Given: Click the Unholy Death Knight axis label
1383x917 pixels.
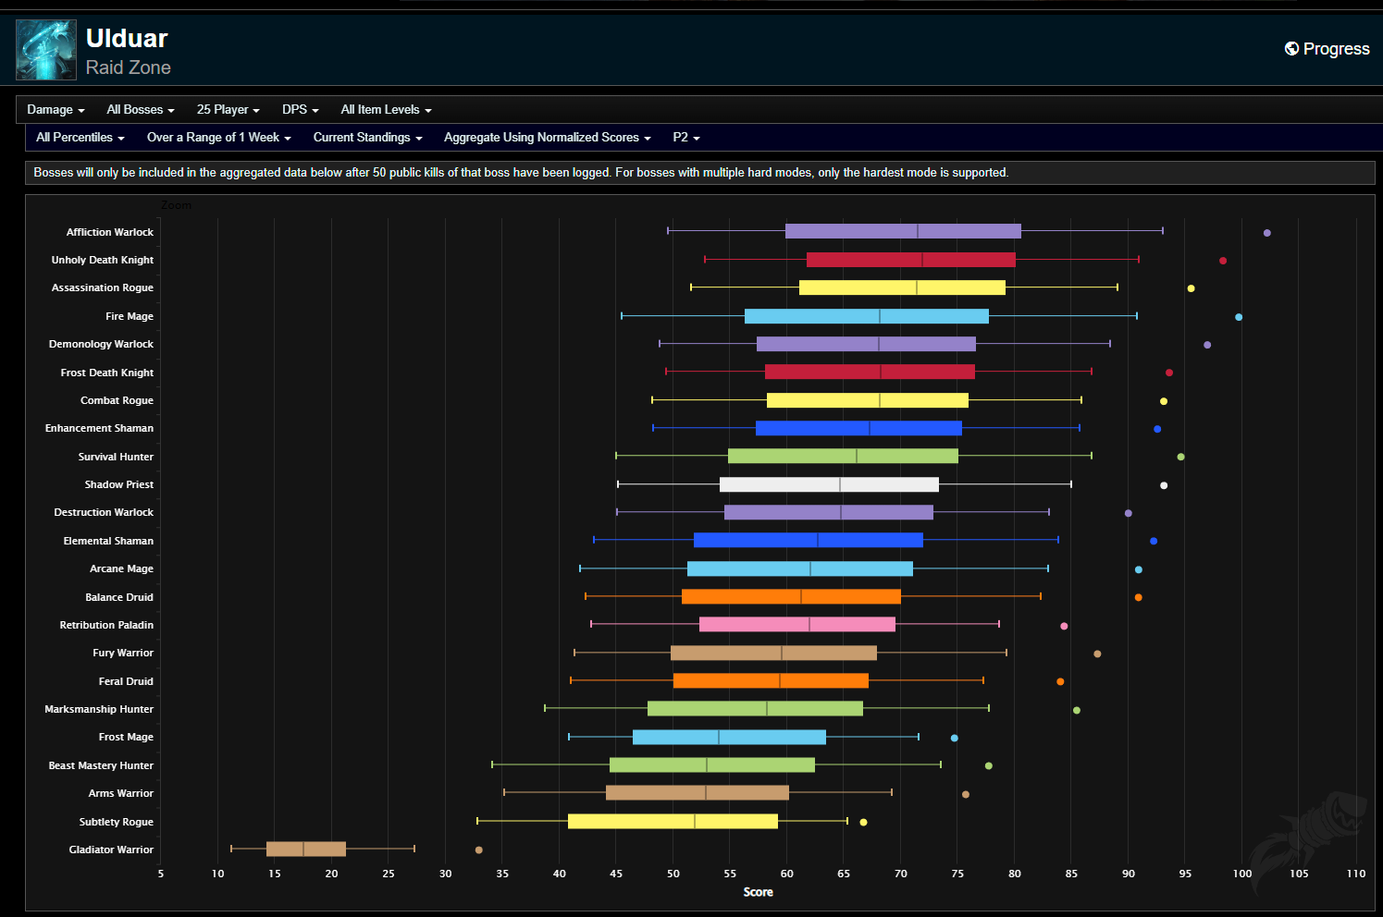Looking at the screenshot, I should coord(103,260).
